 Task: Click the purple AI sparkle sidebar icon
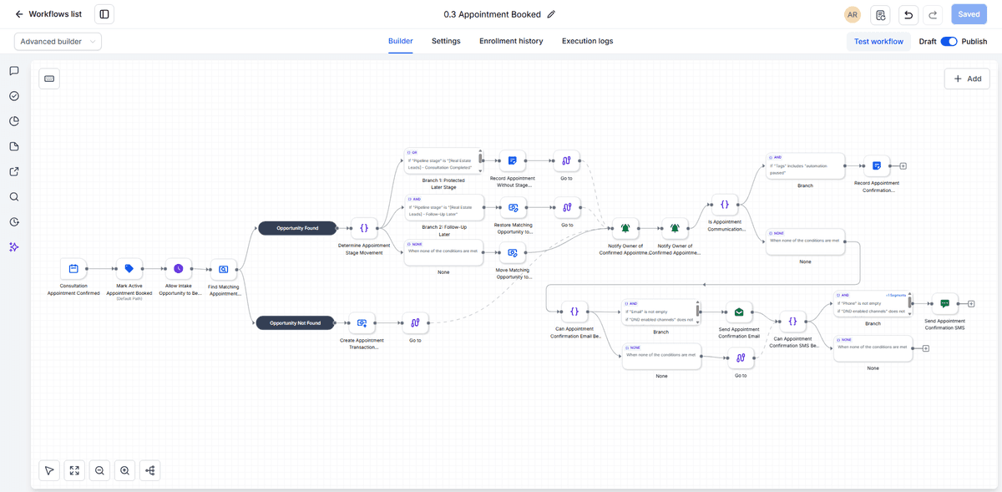[x=14, y=247]
